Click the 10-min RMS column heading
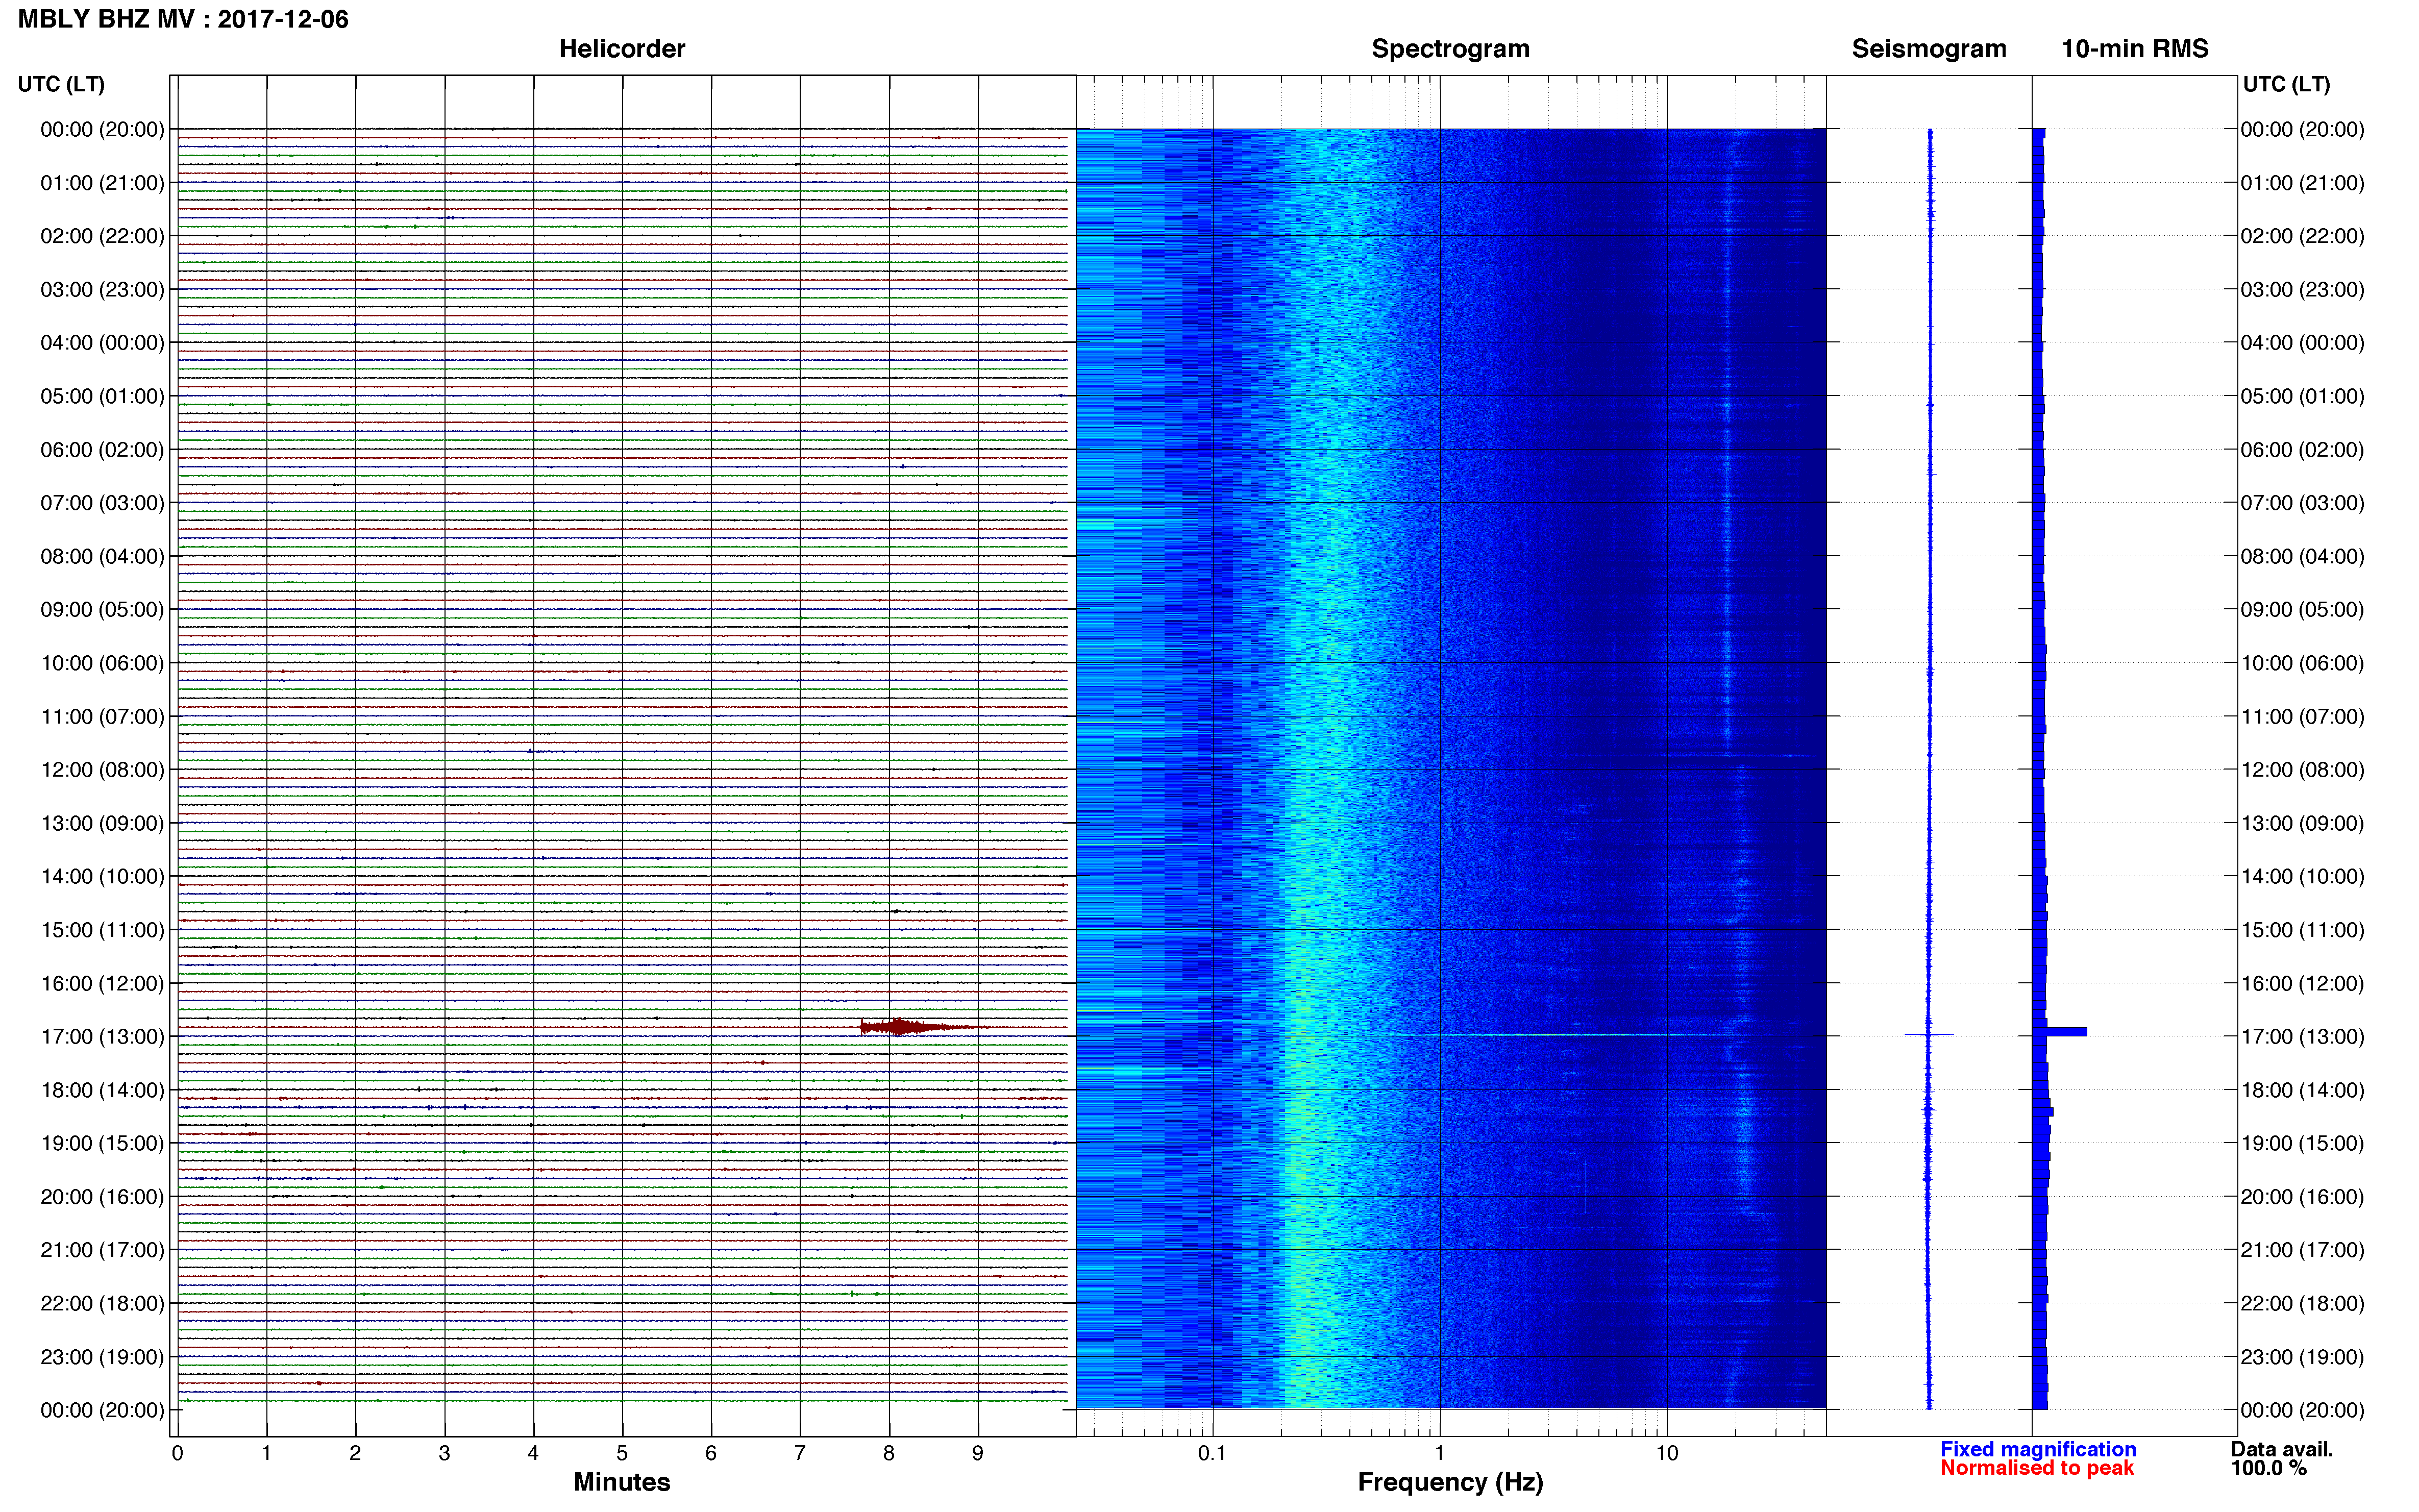The image size is (2419, 1512). [x=2134, y=49]
